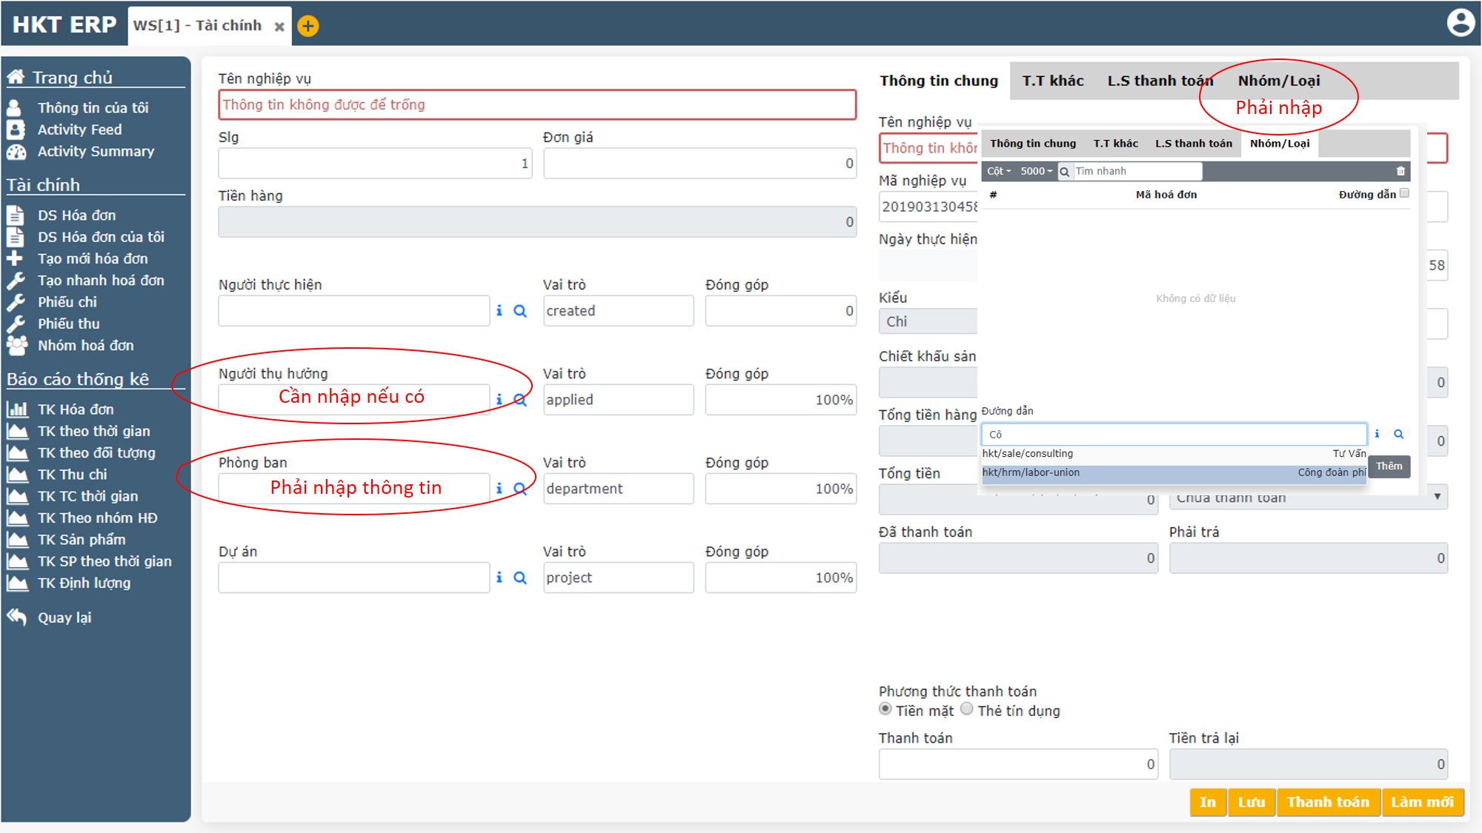Select Thẻ tín dụng radio button

coord(966,709)
